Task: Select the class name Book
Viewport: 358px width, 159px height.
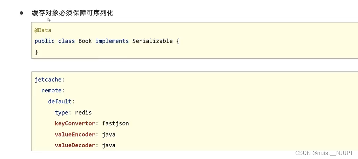Action: pos(85,41)
